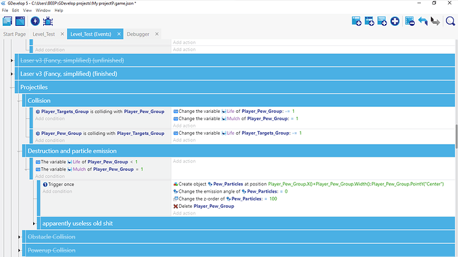The image size is (458, 257).
Task: Open the File menu
Action: [5, 10]
